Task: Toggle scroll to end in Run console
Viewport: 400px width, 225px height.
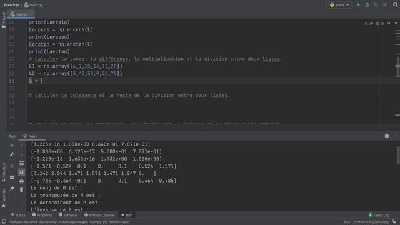Action: [22, 172]
